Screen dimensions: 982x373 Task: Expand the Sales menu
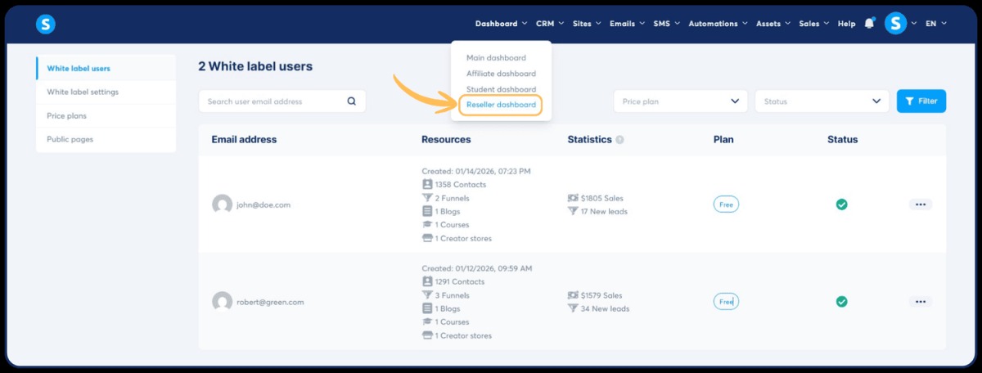(814, 24)
